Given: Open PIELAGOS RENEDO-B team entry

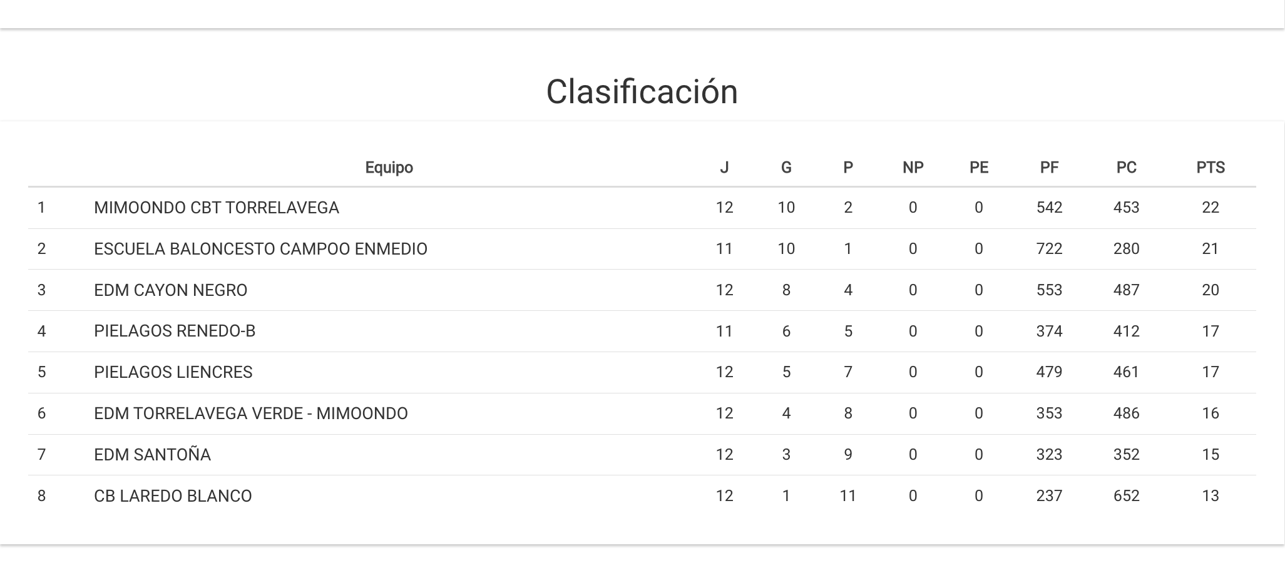Looking at the screenshot, I should [x=175, y=331].
